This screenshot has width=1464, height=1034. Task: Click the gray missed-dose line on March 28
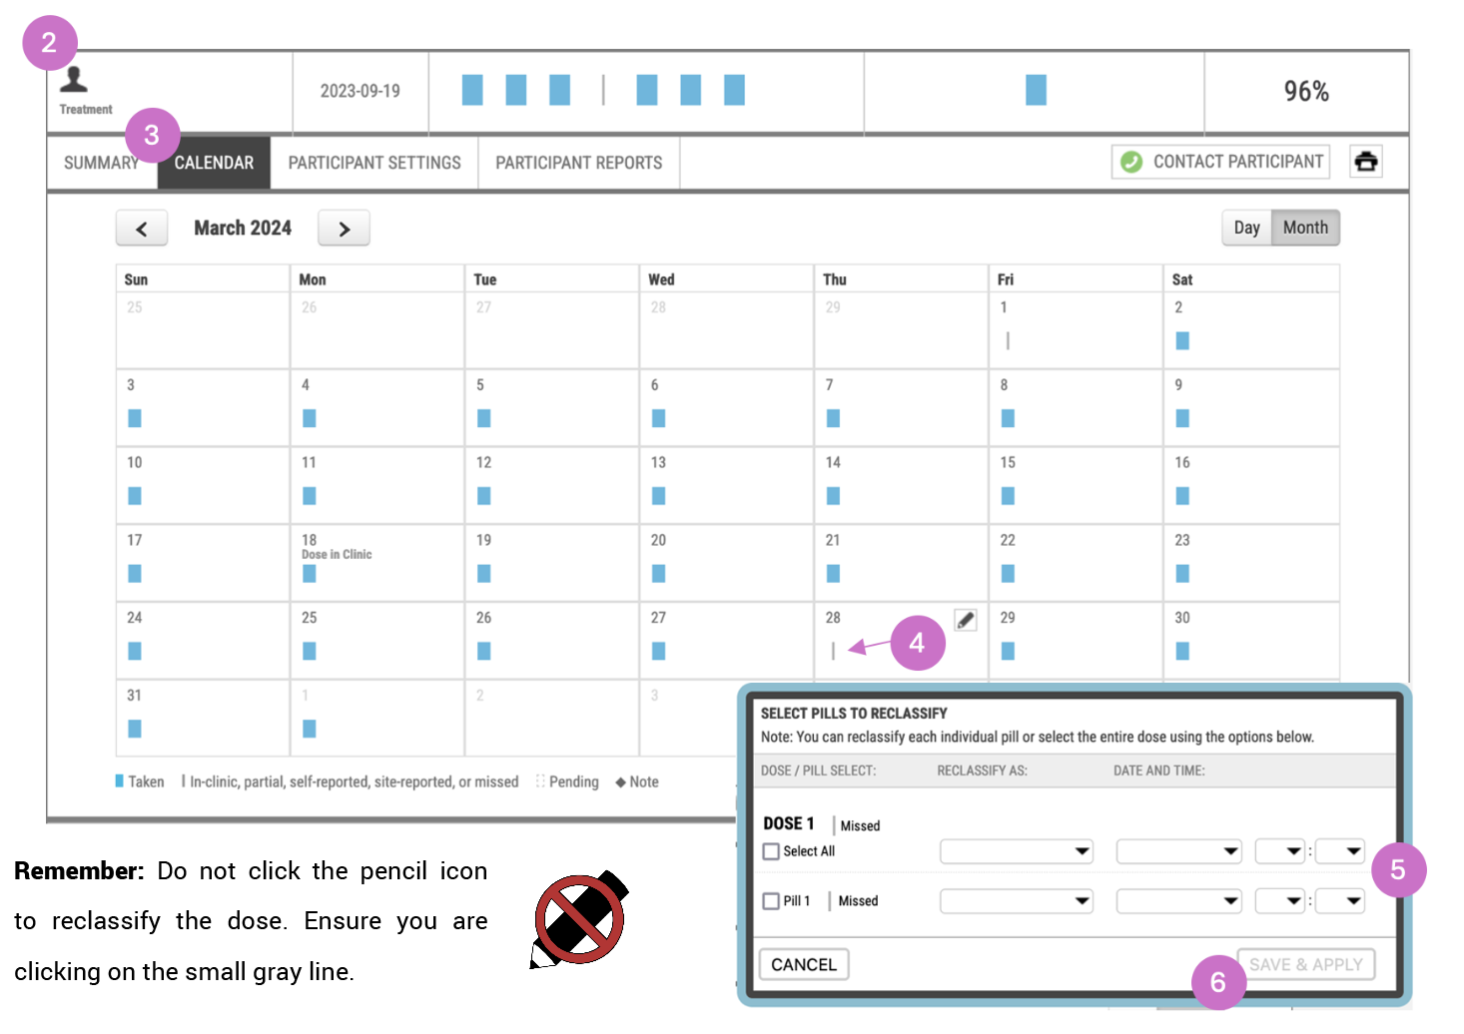(833, 651)
